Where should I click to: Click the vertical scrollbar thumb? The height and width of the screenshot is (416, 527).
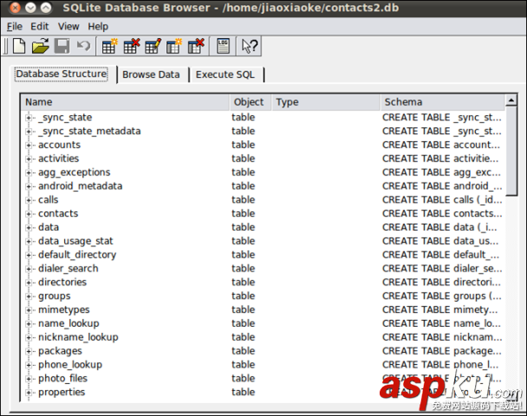511,151
